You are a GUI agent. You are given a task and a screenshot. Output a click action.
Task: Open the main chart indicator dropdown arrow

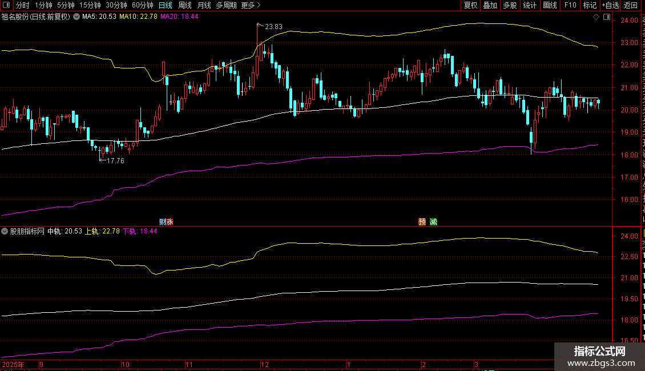(76, 17)
